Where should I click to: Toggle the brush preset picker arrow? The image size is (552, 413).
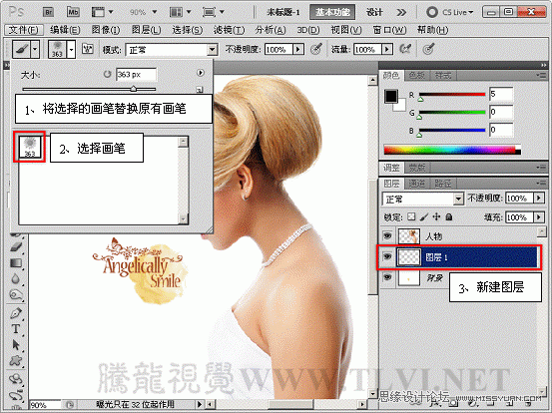[71, 49]
